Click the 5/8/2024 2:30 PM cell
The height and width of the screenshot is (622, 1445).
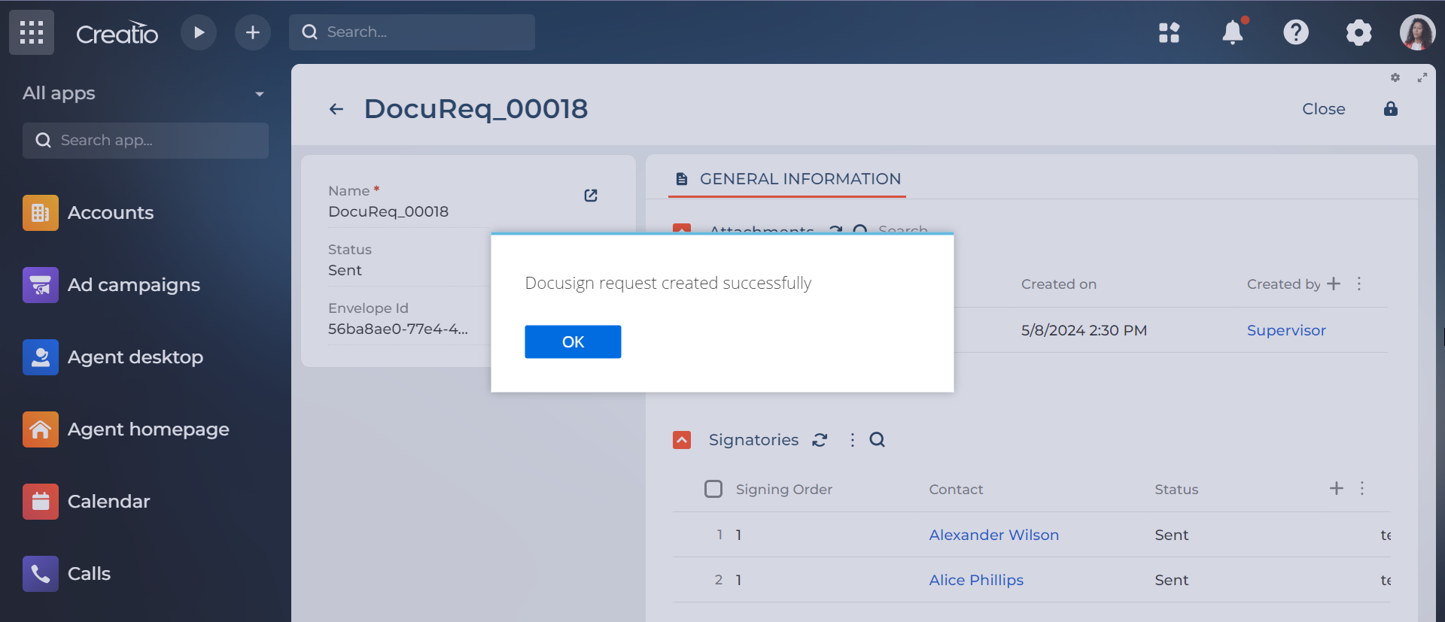coord(1084,330)
